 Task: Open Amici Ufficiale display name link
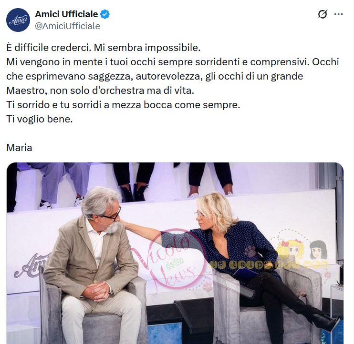(66, 14)
